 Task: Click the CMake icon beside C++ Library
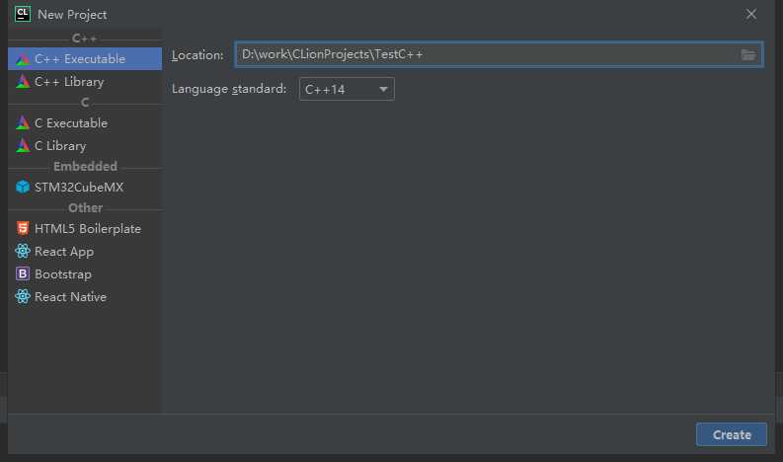point(23,81)
